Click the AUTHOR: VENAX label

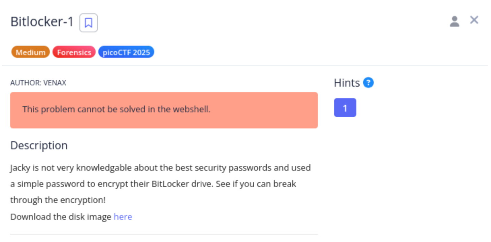click(x=38, y=83)
